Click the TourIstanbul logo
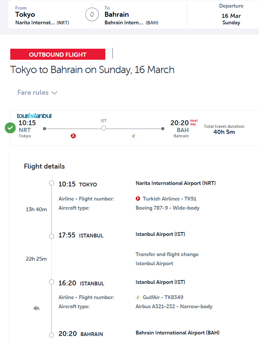Screen dimensions: 259x344 point(34,116)
